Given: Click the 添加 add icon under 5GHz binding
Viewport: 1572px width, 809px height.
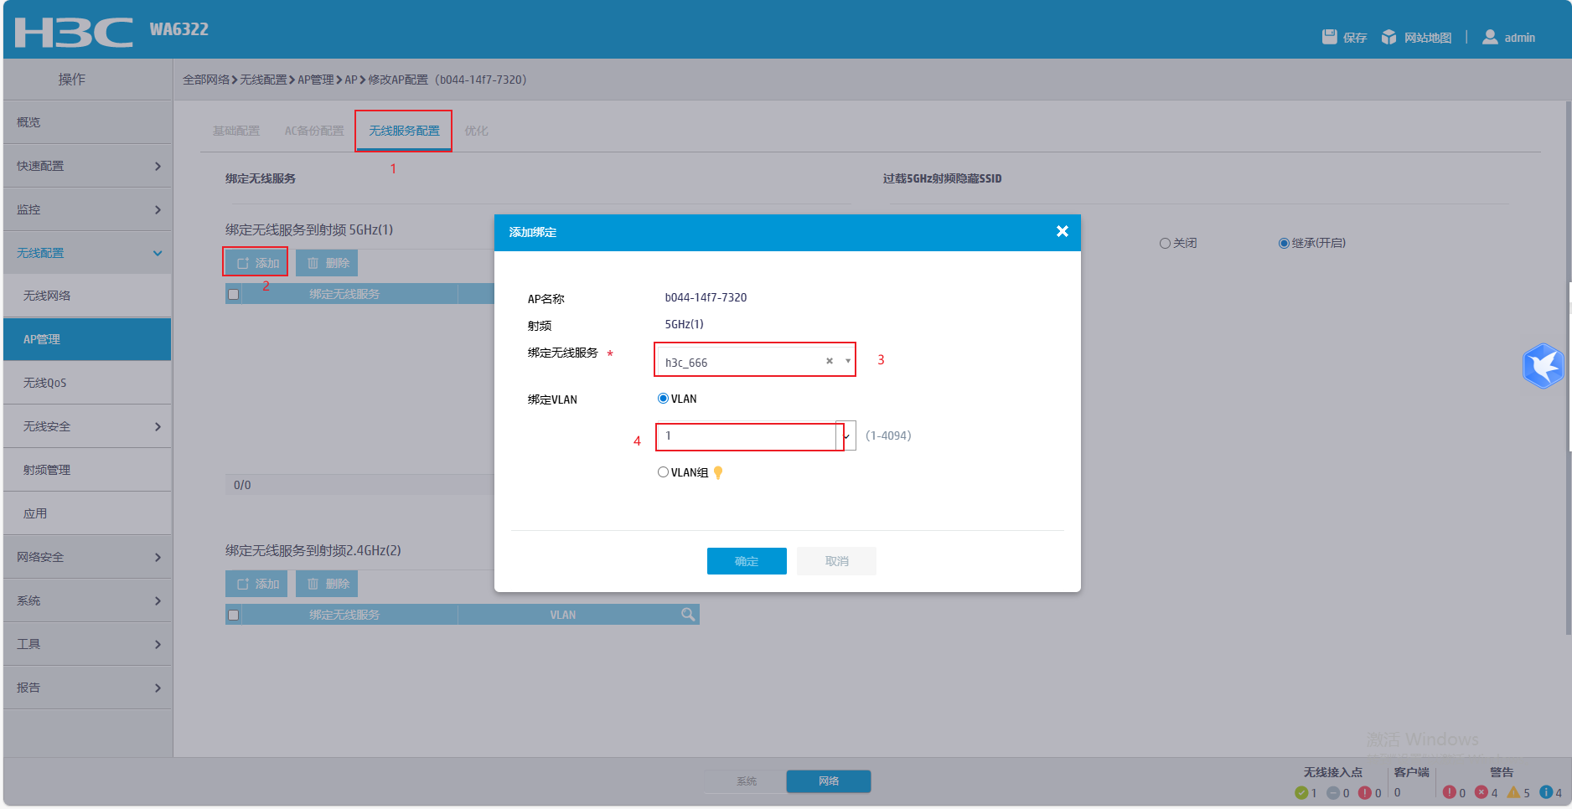Looking at the screenshot, I should click(244, 262).
